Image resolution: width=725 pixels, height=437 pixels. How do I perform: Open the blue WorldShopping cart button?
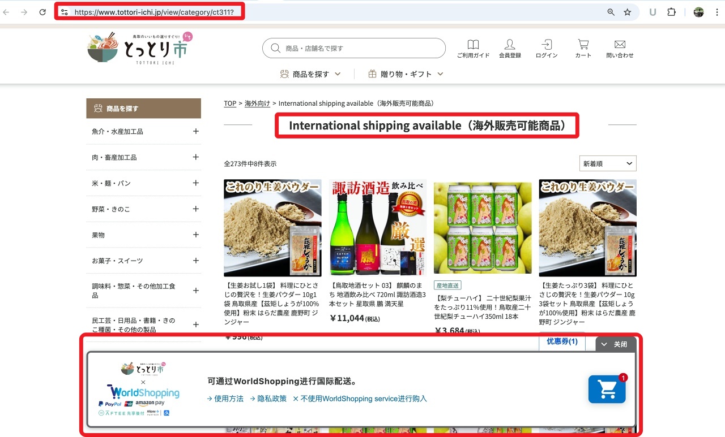click(x=607, y=390)
